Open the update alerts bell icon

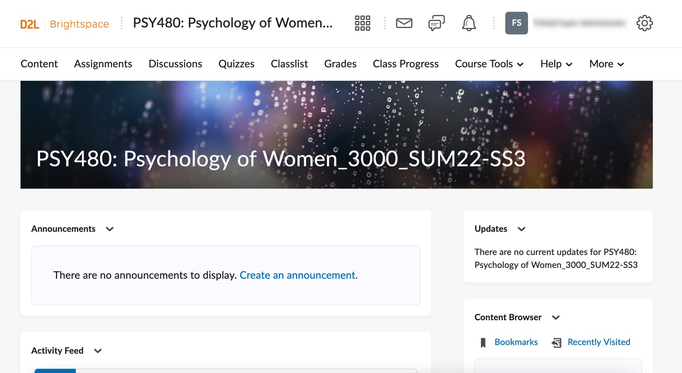coord(469,23)
